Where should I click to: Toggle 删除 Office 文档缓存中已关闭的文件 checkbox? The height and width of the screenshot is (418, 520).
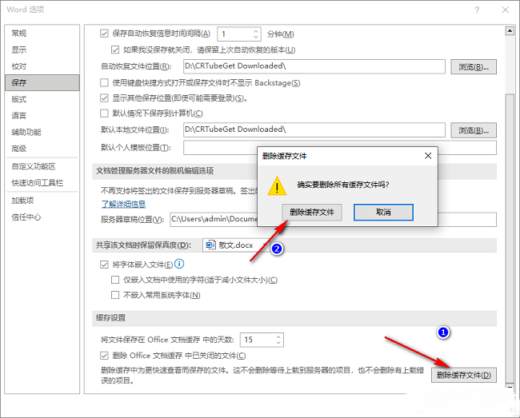pyautogui.click(x=104, y=356)
